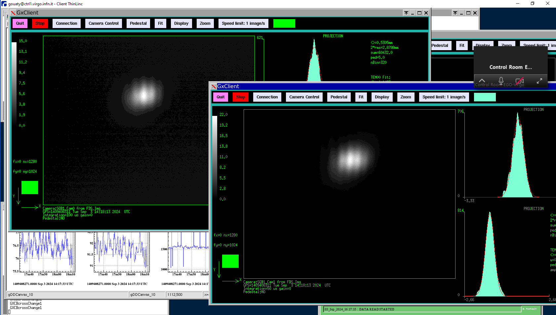Open Zoom menu in back GxClient window

205,23
